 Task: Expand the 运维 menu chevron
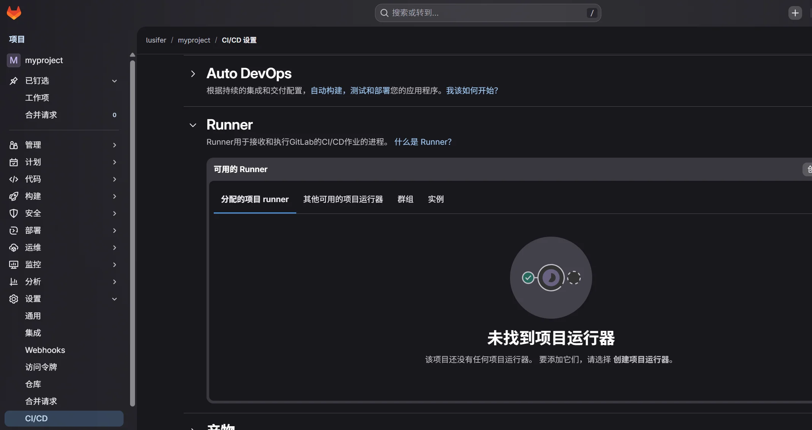pyautogui.click(x=114, y=248)
